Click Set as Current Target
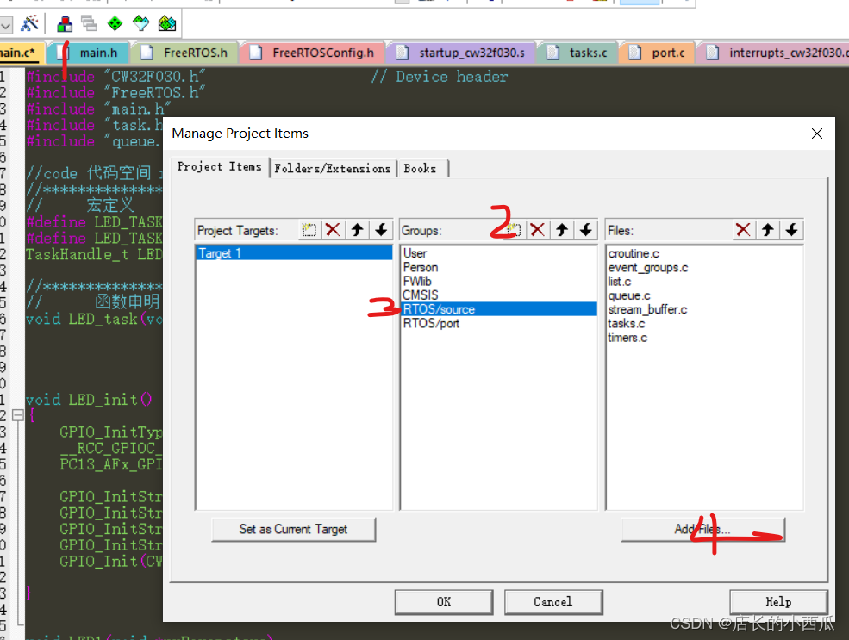 pos(293,530)
